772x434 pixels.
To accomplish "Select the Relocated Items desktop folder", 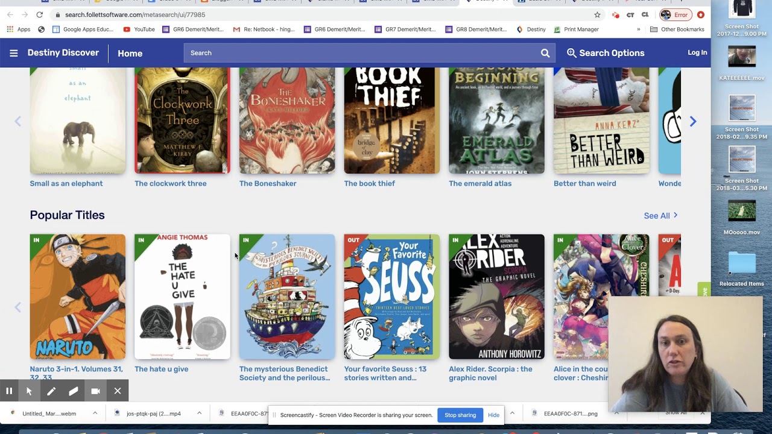I will pyautogui.click(x=742, y=269).
